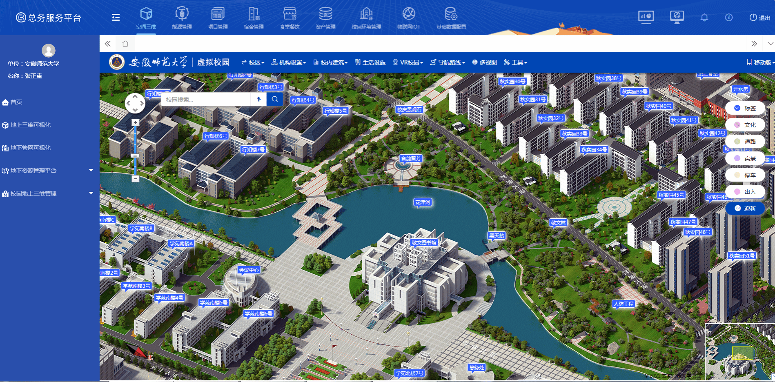This screenshot has width=775, height=382.
Task: Open the 移动版 dropdown
Action: tap(760, 62)
